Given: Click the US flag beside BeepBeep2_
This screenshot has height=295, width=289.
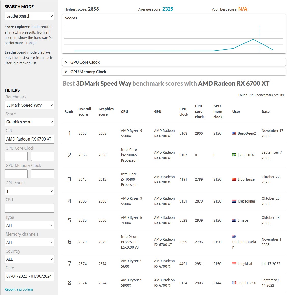Looking at the screenshot, I should pyautogui.click(x=234, y=133).
